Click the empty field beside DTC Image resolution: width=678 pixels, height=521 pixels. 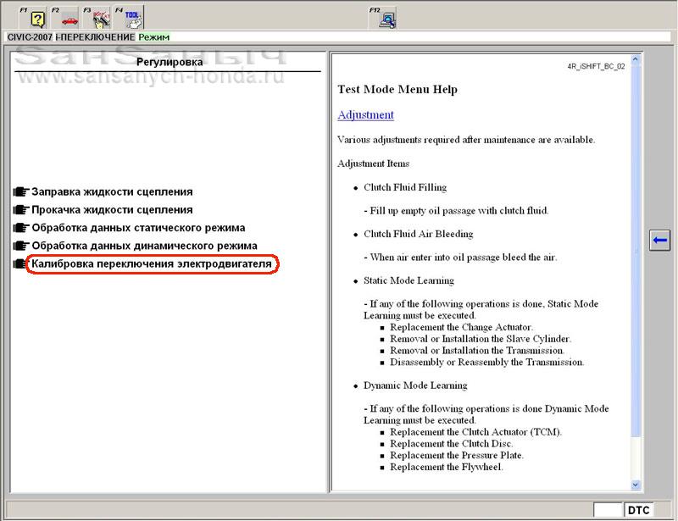click(609, 510)
